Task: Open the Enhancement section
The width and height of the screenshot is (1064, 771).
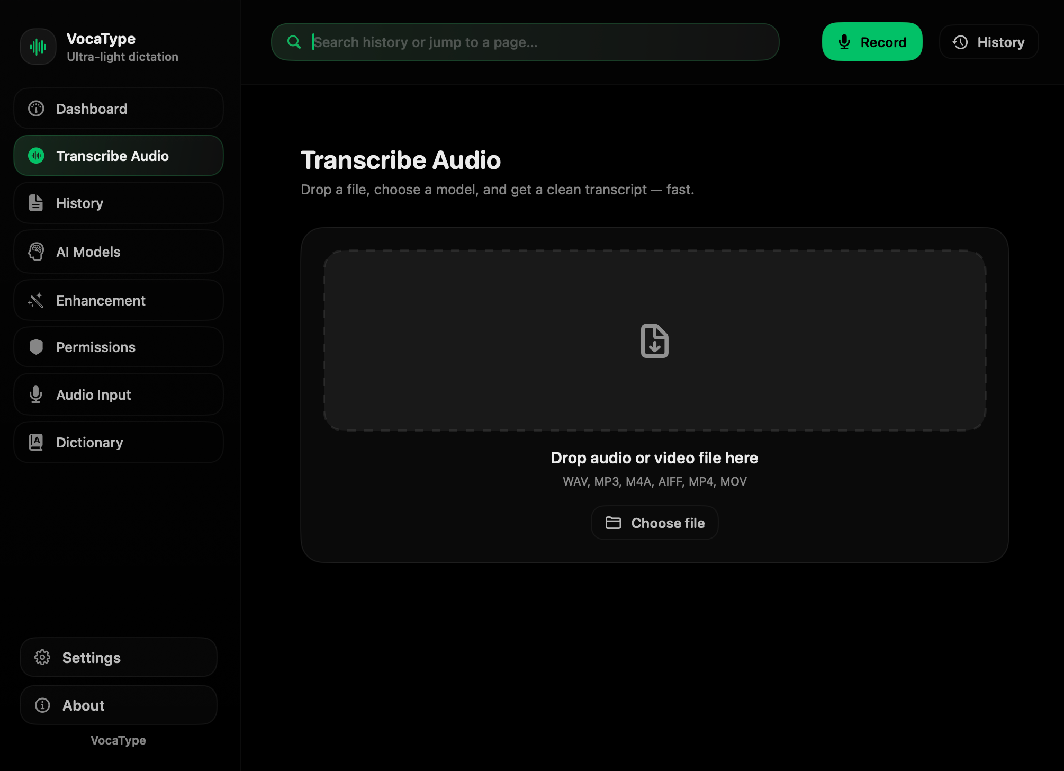Action: [x=118, y=300]
